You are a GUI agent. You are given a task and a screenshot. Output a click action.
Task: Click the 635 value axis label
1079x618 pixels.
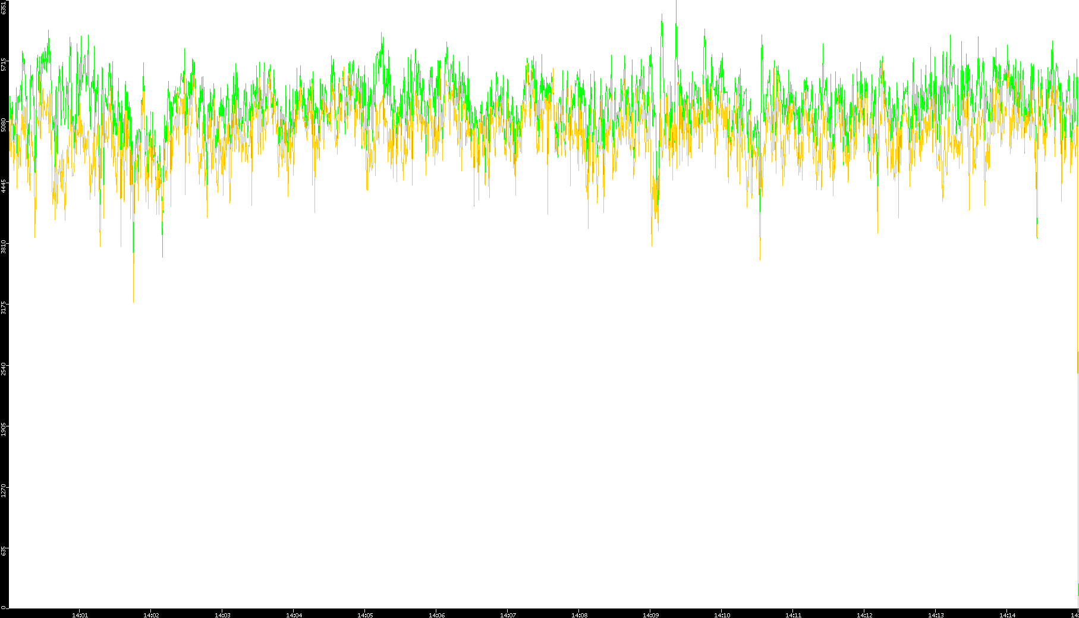[x=4, y=551]
